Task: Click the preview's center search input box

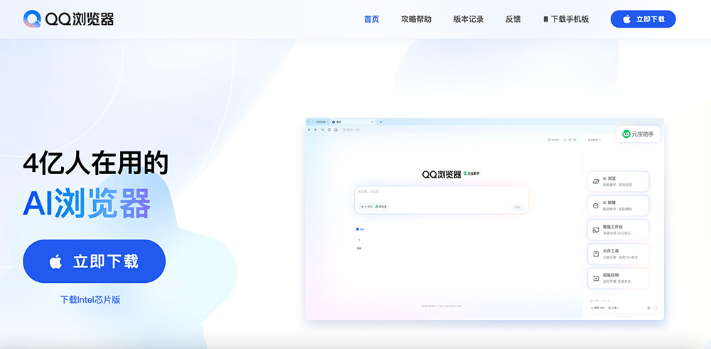Action: pyautogui.click(x=442, y=200)
